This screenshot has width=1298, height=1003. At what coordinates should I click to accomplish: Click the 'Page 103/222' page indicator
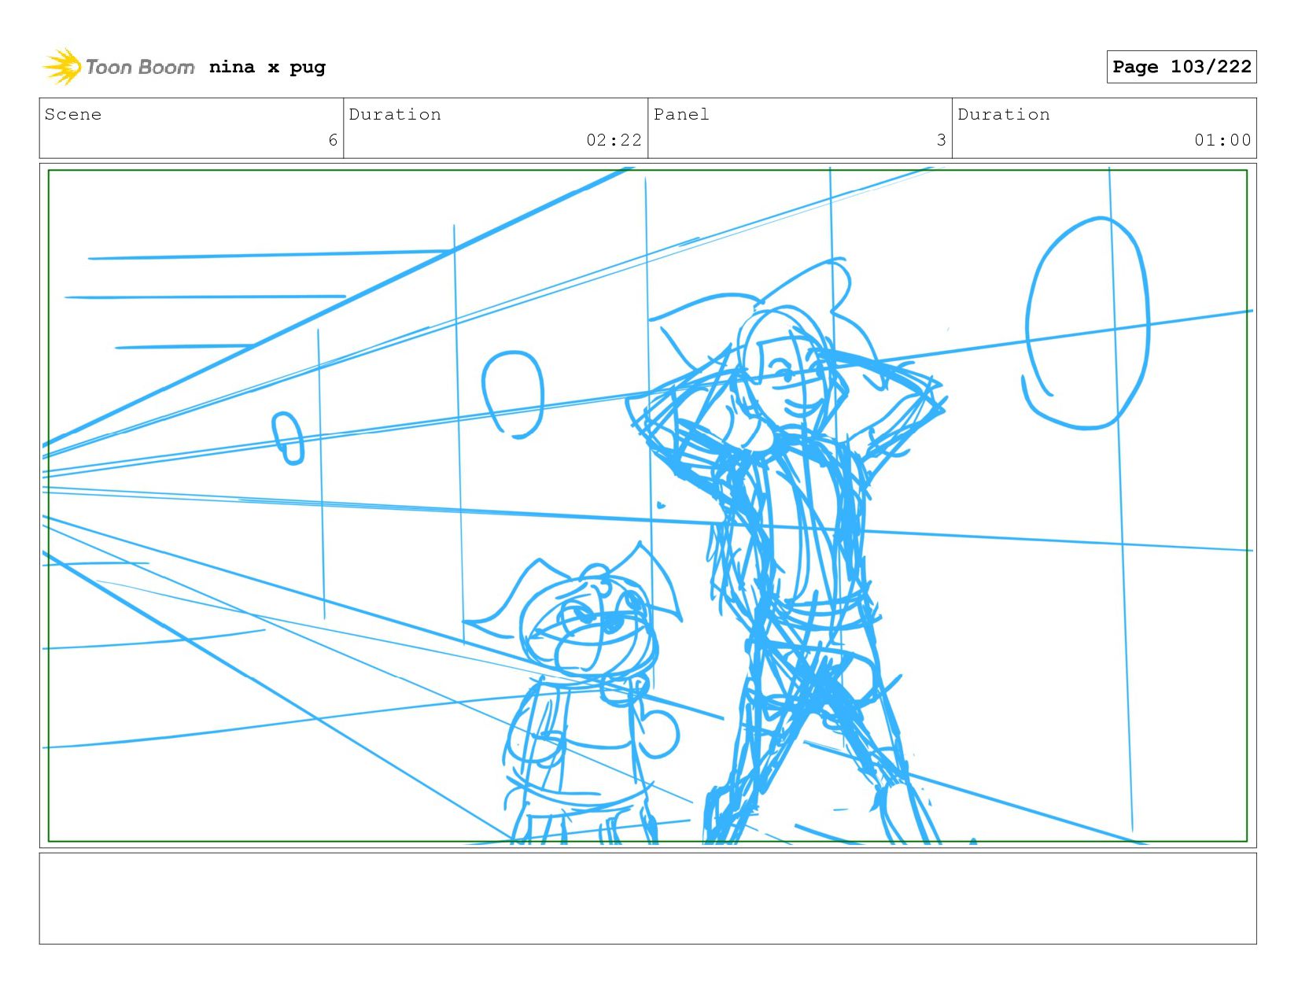tap(1182, 67)
